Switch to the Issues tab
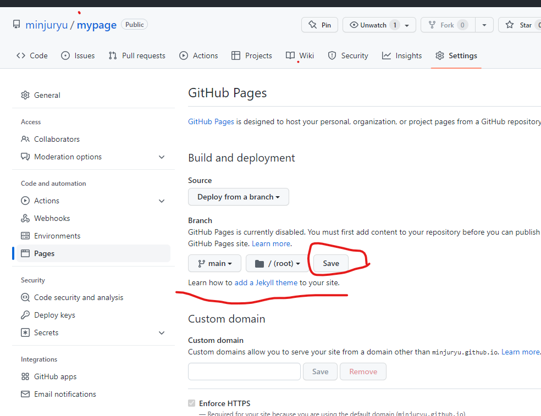 [78, 56]
